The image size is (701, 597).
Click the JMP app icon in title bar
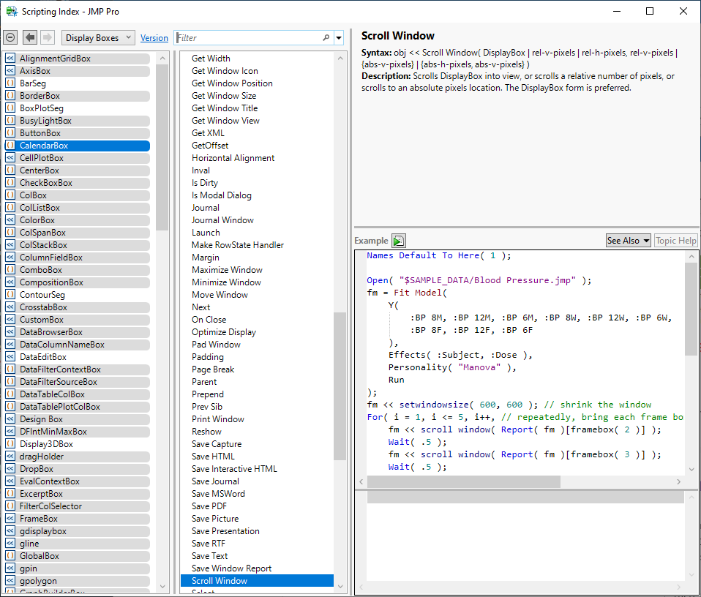click(x=12, y=11)
